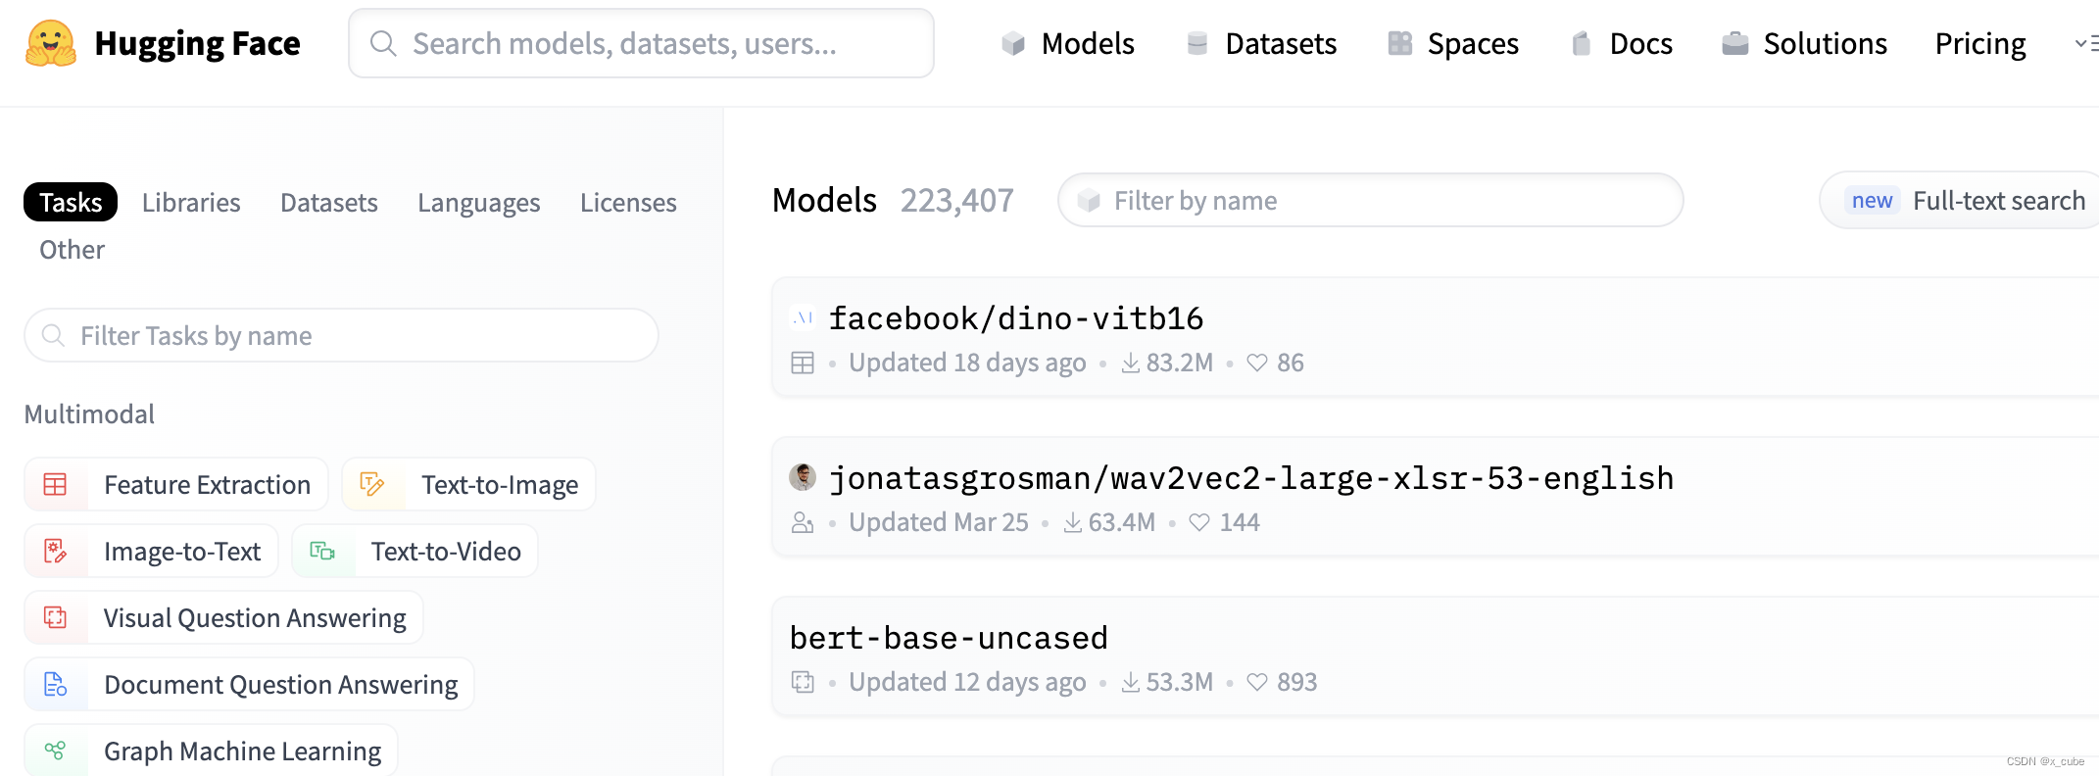Click the Text-to-Image task icon
The image size is (2099, 776).
tap(372, 484)
